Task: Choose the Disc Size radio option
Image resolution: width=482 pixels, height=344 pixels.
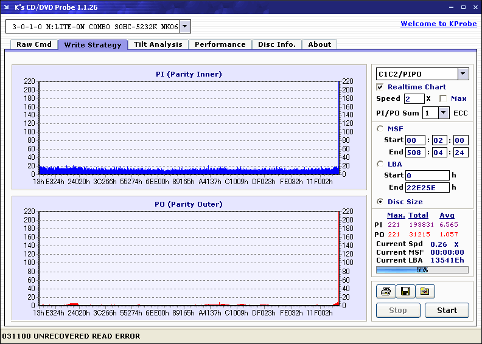Action: (x=380, y=202)
